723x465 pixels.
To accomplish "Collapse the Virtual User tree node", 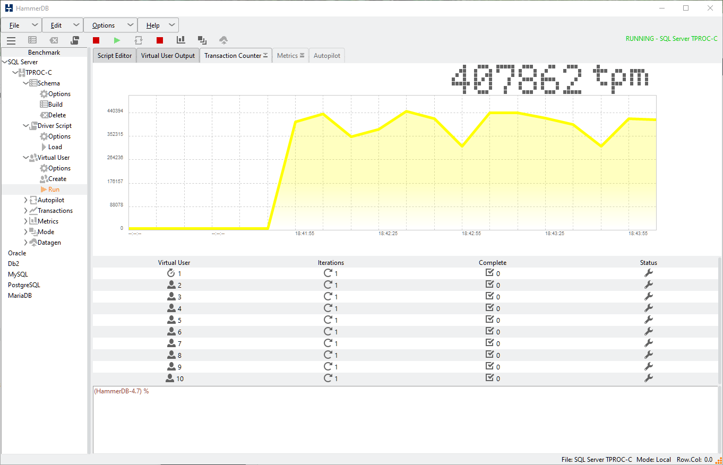I will 26,158.
